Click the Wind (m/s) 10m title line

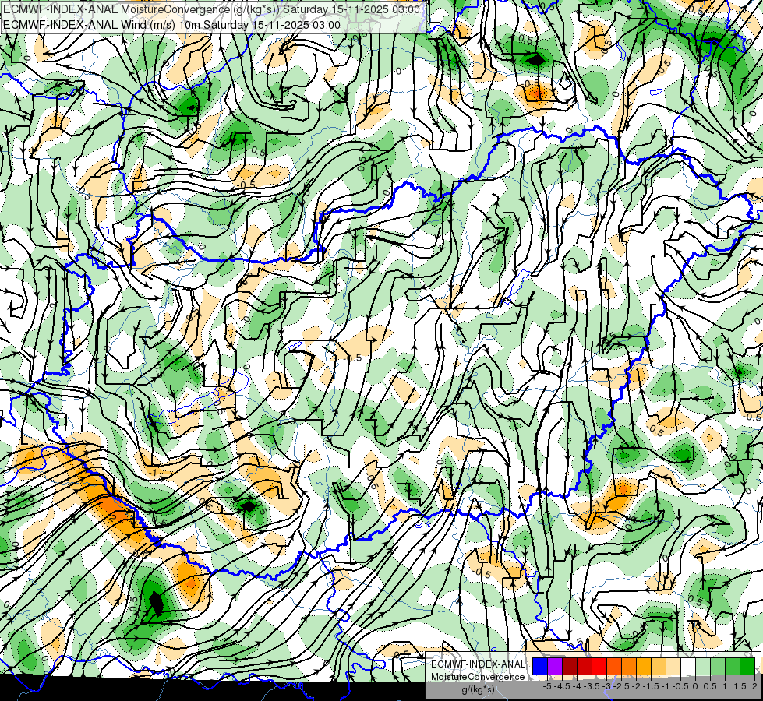point(171,25)
